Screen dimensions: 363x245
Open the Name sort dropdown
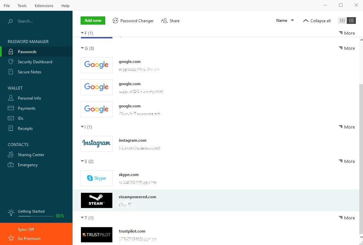[285, 21]
